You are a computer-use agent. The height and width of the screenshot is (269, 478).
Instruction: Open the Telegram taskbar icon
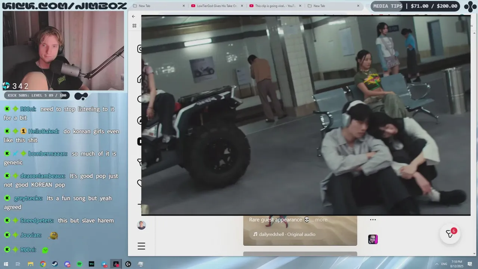(x=104, y=264)
